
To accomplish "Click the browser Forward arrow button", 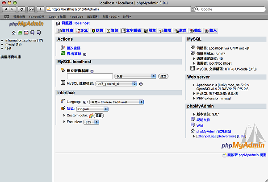I will pyautogui.click(x=13, y=9).
